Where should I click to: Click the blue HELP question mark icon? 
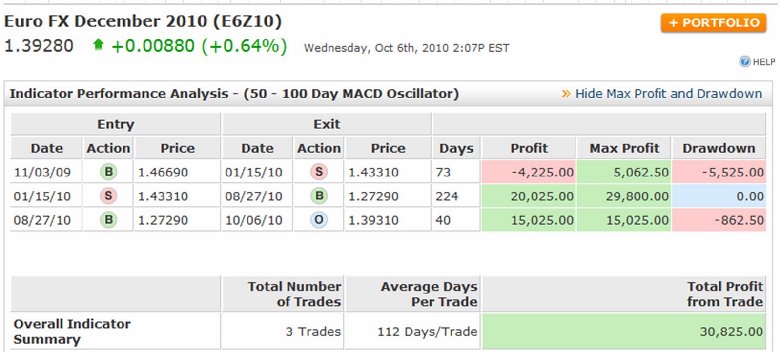coord(744,61)
